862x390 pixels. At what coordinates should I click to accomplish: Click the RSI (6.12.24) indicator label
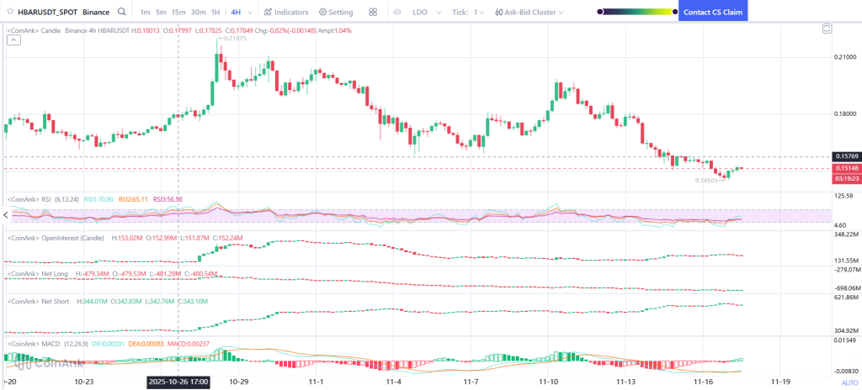tap(43, 199)
